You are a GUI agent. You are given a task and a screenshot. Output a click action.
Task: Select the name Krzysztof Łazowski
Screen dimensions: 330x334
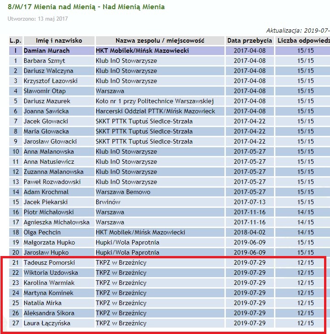point(50,81)
